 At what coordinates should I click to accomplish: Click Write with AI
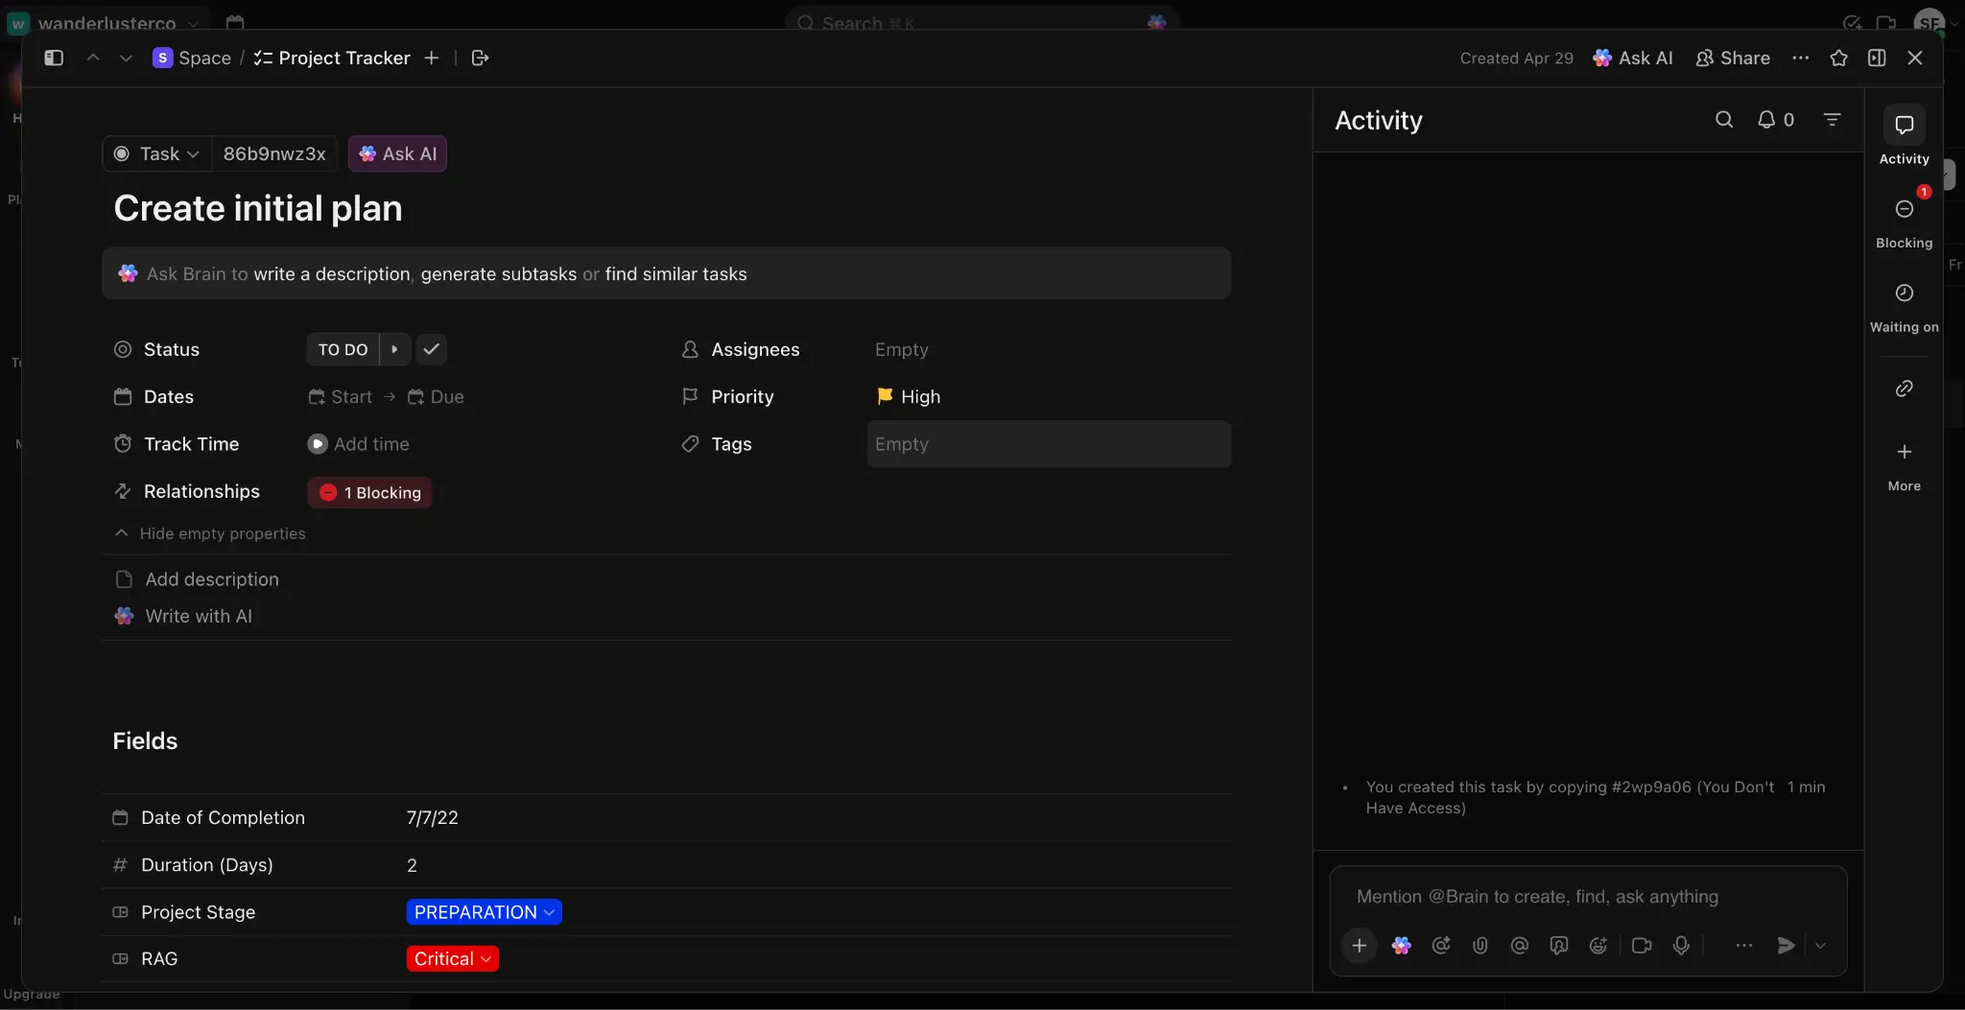[183, 616]
